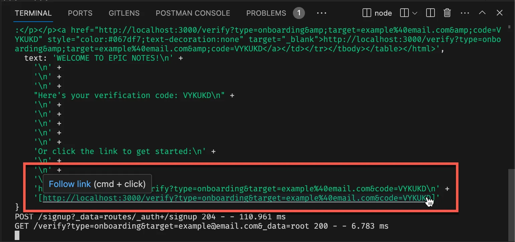This screenshot has height=242, width=515.
Task: Open the terminal's more actions ellipsis menu
Action: [x=465, y=13]
